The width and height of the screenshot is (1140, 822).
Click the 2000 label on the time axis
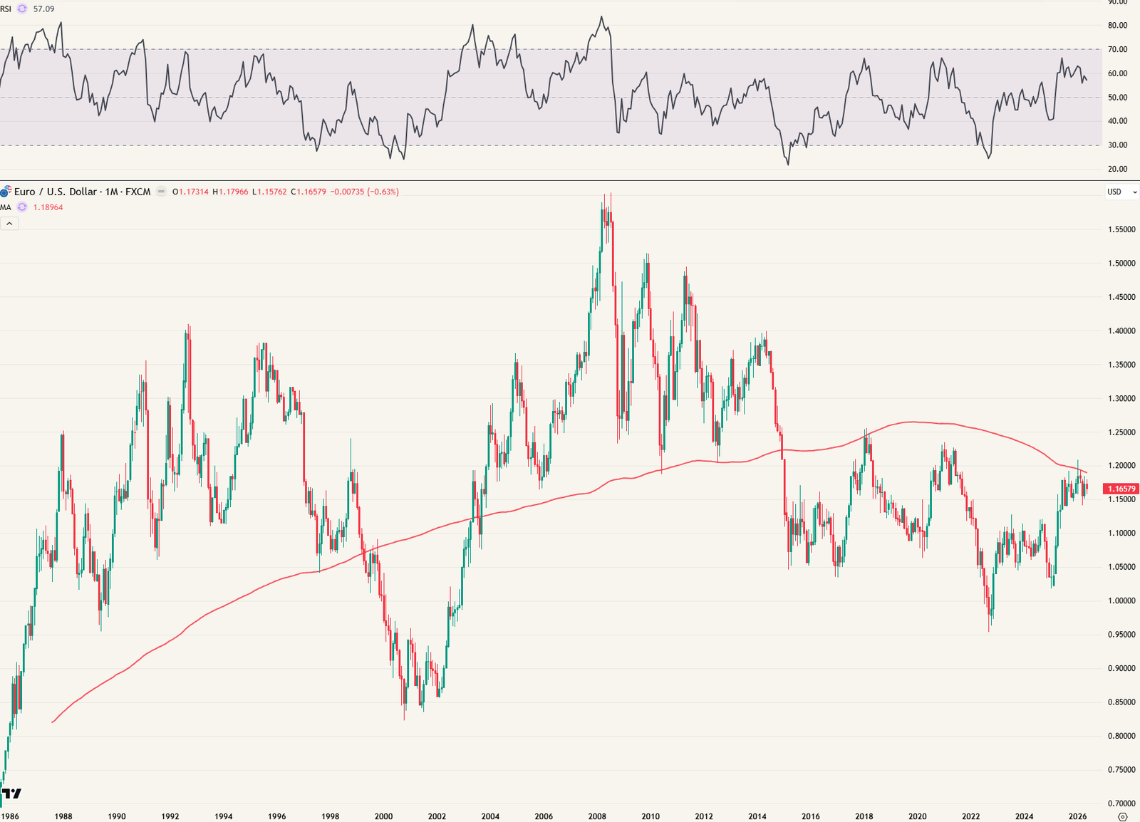point(383,816)
